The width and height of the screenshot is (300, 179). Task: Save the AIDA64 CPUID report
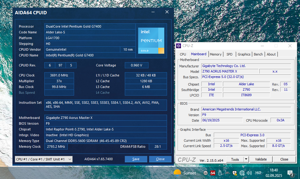(136, 159)
